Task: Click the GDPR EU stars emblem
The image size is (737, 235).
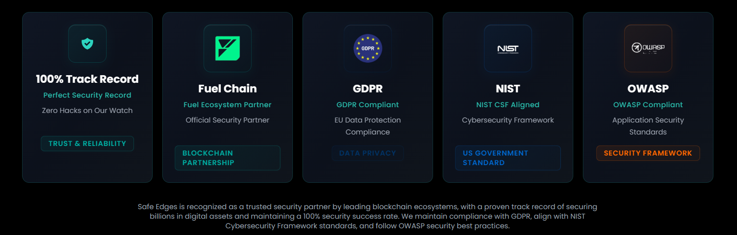Action: pyautogui.click(x=367, y=48)
